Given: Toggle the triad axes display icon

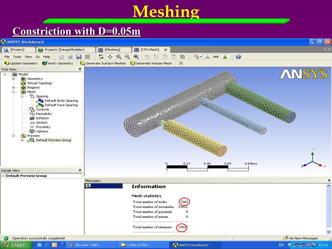Looking at the screenshot, I should [x=207, y=57].
